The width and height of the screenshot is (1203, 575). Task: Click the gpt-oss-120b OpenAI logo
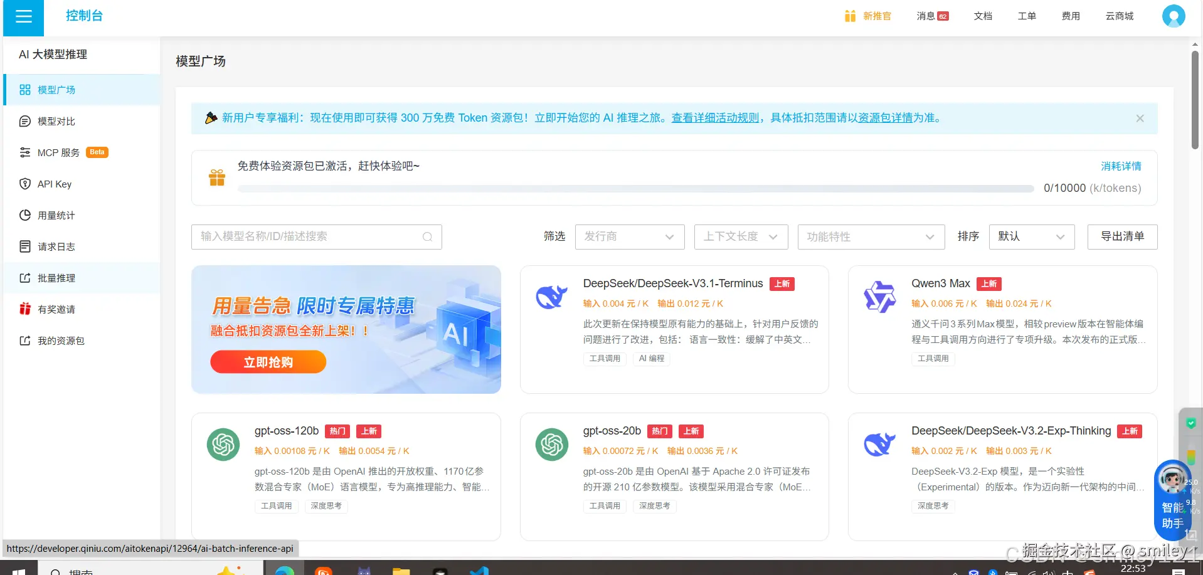(x=223, y=445)
